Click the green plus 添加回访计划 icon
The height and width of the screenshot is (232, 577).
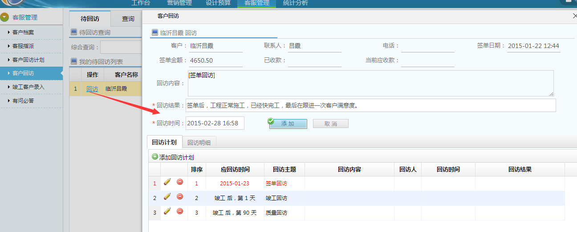tap(155, 157)
